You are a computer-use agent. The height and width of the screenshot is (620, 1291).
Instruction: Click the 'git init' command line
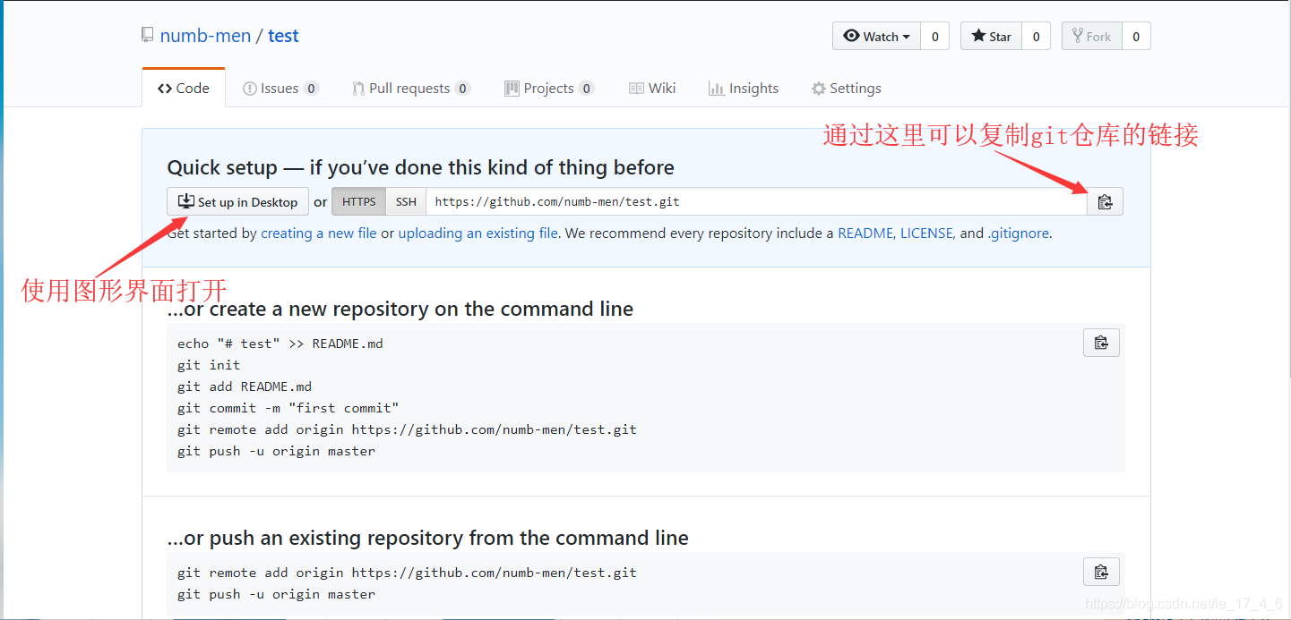[209, 365]
